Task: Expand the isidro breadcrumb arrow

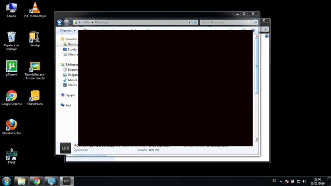Action: click(92, 22)
